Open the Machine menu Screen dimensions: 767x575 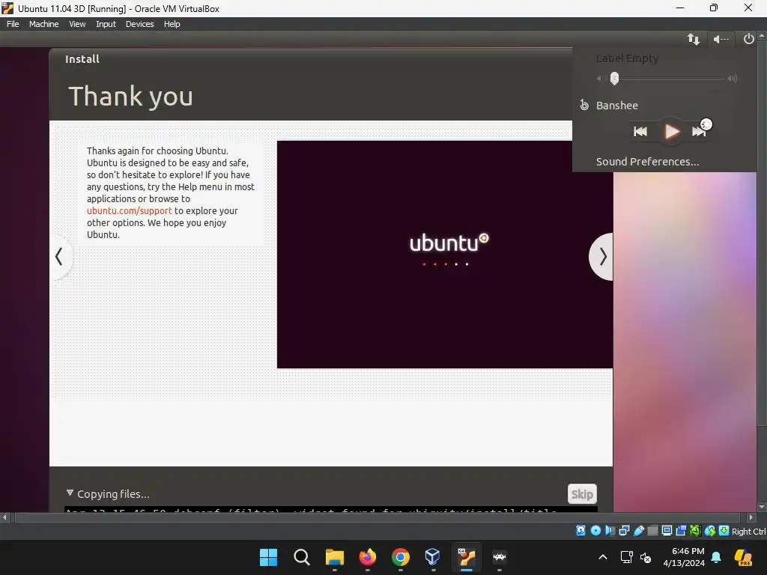(x=43, y=24)
